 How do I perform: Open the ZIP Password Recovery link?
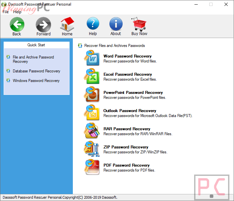point(126,147)
